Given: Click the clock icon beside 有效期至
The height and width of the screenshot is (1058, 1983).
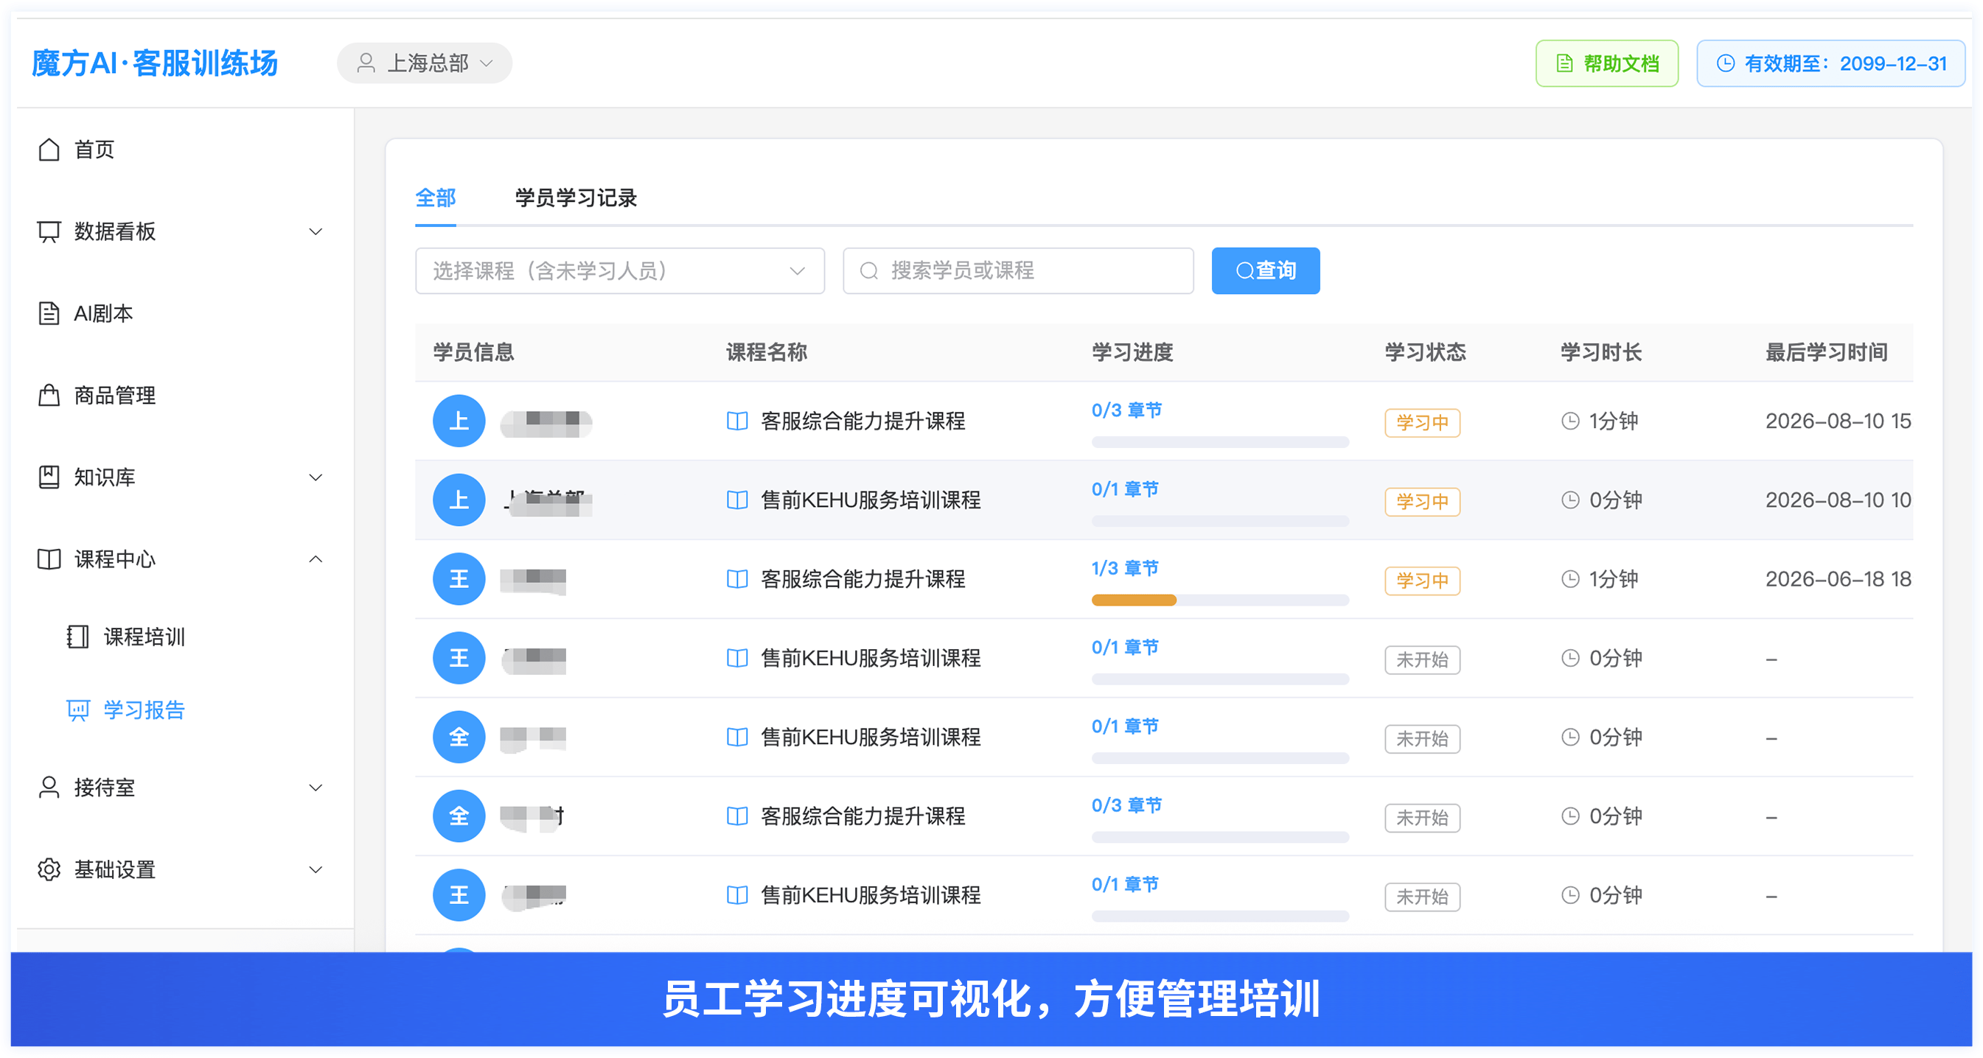Looking at the screenshot, I should click(x=1726, y=63).
